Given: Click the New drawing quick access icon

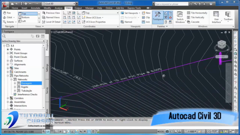Looking at the screenshot, I should click(x=12, y=3).
